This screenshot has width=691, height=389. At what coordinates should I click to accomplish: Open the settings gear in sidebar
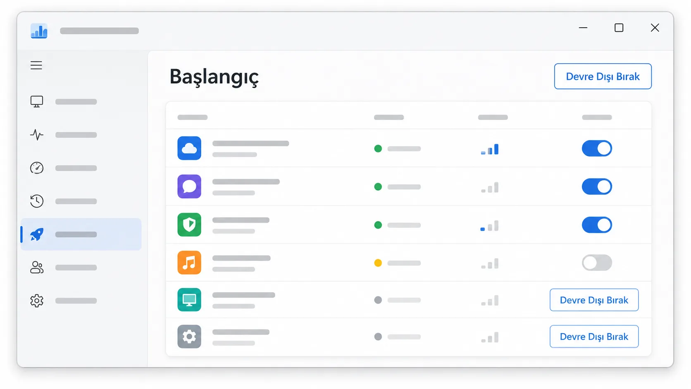pos(37,301)
